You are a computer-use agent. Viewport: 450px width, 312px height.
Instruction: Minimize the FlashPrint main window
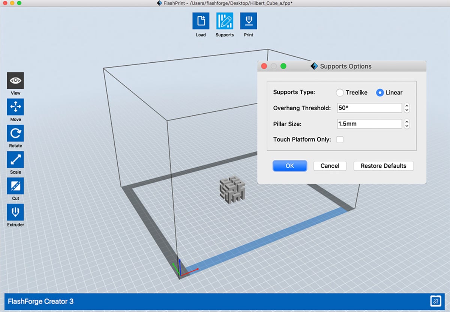12,3
